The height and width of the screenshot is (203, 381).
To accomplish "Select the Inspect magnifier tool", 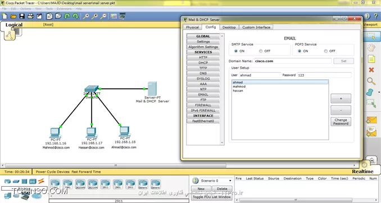I will click(371, 81).
